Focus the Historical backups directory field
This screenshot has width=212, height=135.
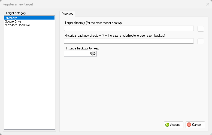pos(129,41)
